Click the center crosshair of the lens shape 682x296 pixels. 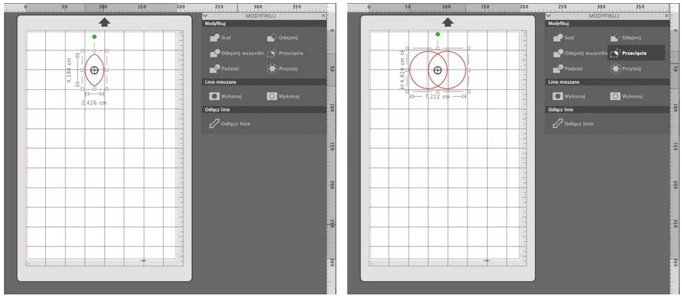click(x=95, y=70)
